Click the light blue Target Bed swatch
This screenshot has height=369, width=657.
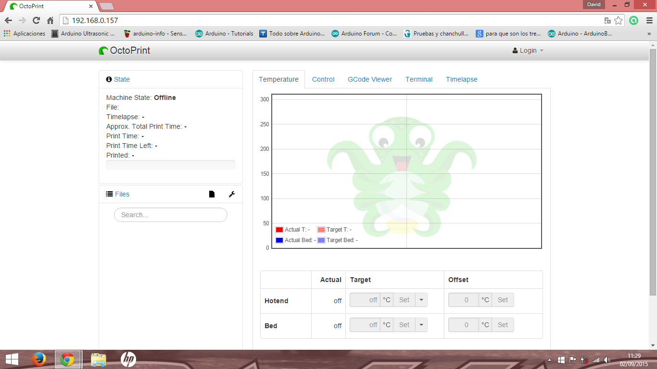pyautogui.click(x=321, y=240)
